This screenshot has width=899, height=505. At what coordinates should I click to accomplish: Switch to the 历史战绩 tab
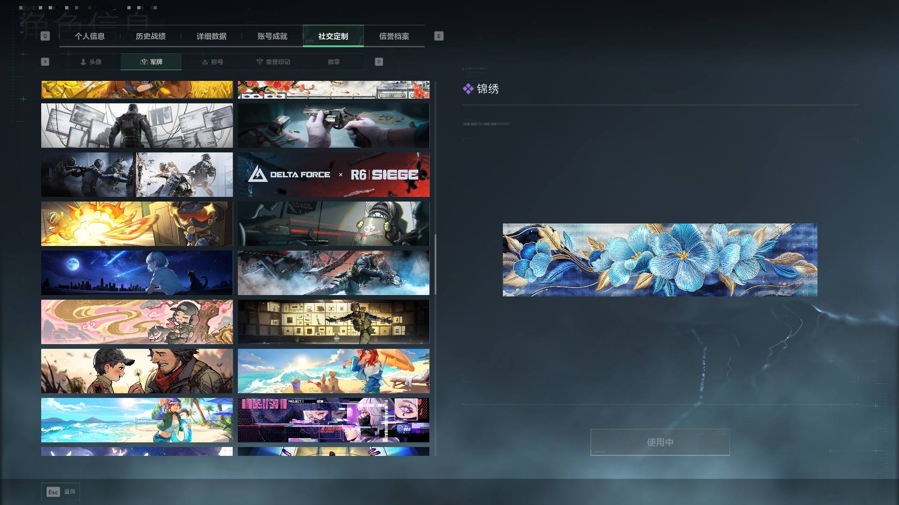click(151, 36)
